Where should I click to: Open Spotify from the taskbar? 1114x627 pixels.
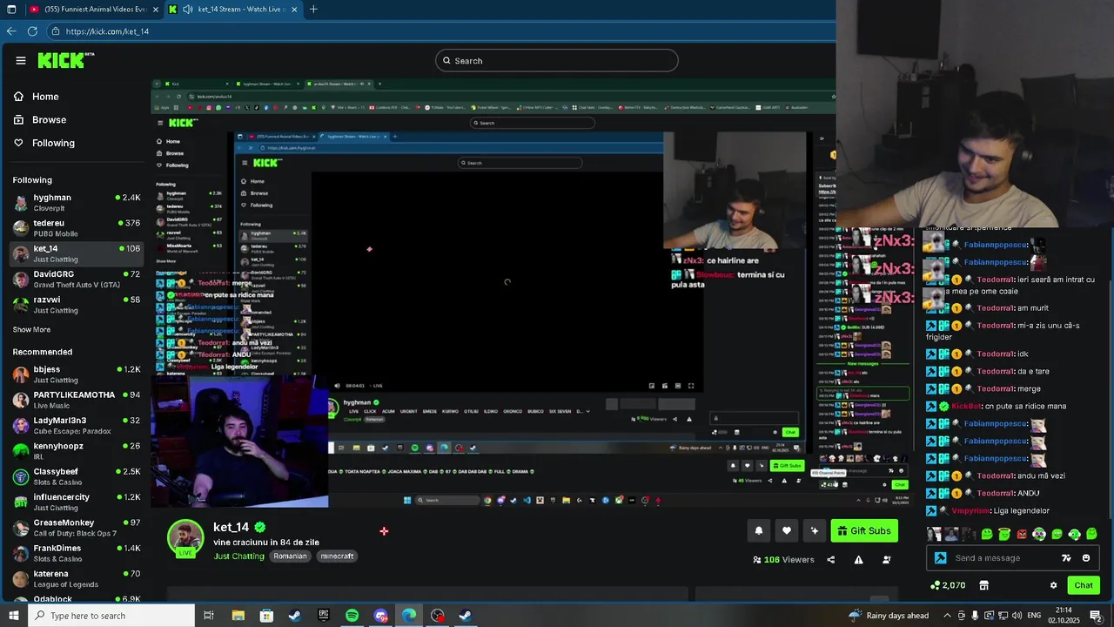click(352, 616)
